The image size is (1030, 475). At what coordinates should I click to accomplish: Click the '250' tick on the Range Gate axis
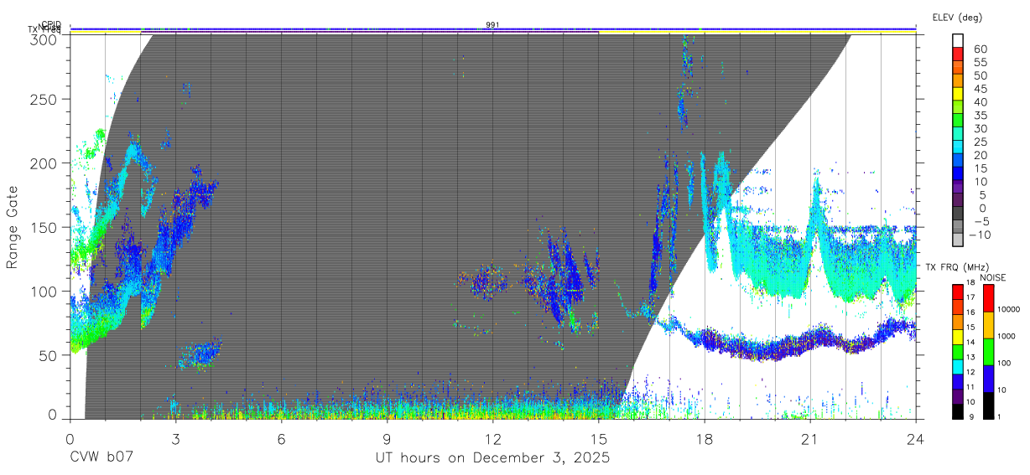[44, 99]
